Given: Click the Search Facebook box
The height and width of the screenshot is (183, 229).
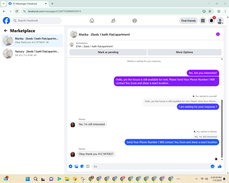Looking at the screenshot, I should pos(37,21).
